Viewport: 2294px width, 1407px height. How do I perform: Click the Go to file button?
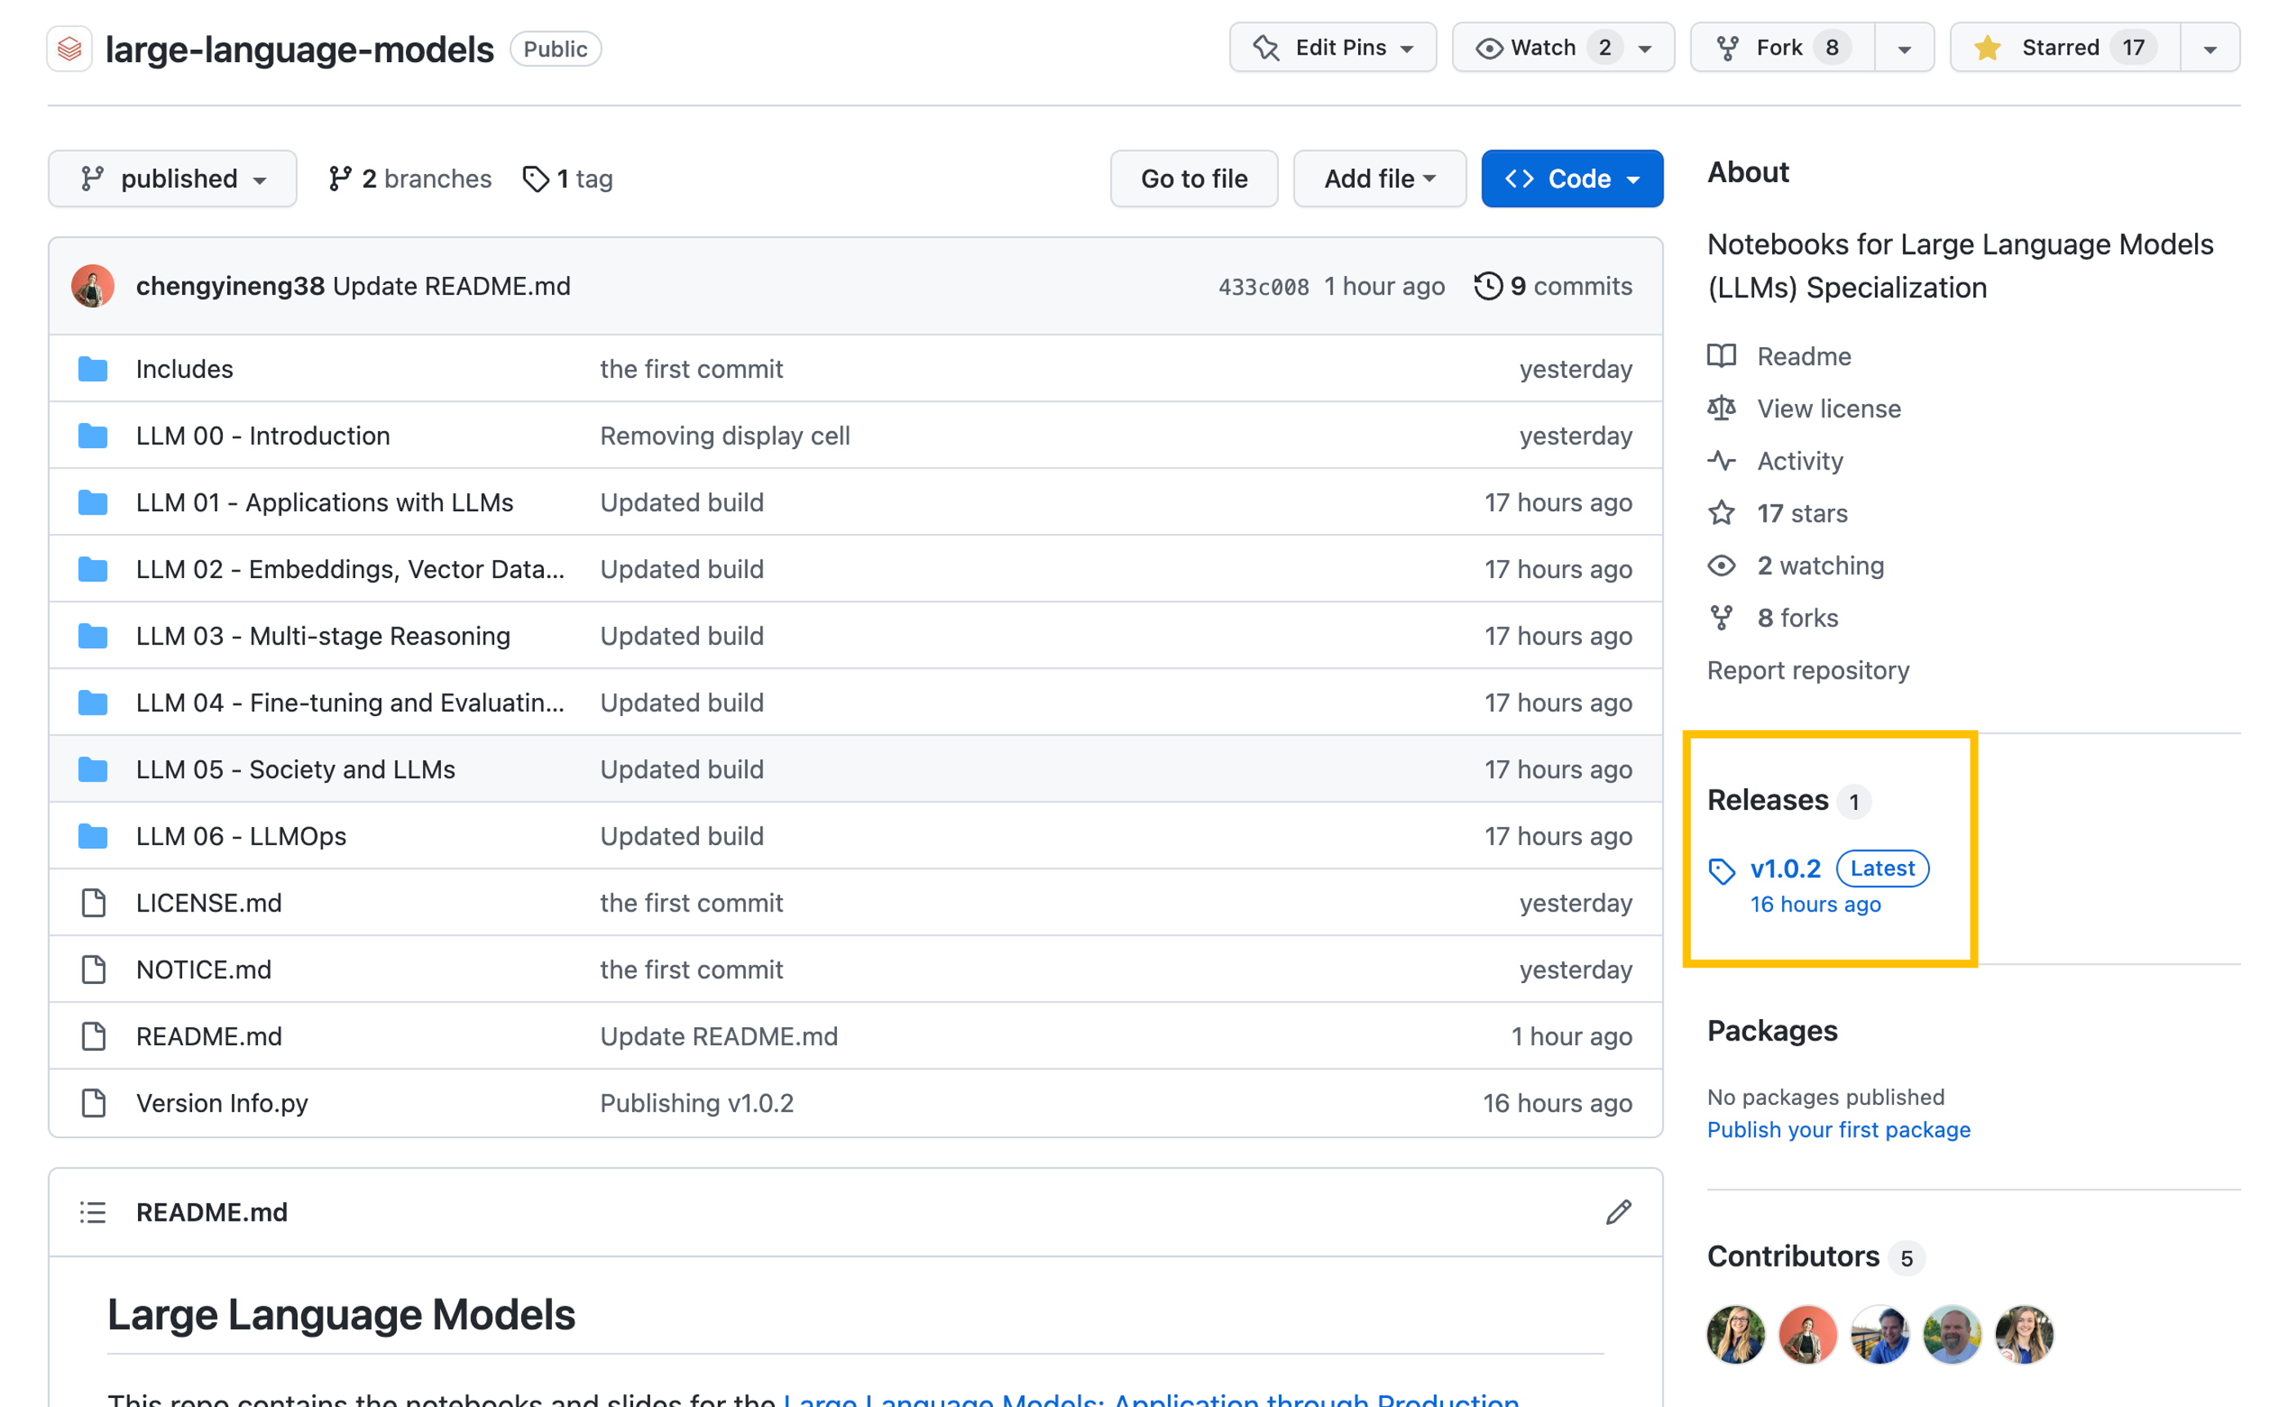point(1194,178)
